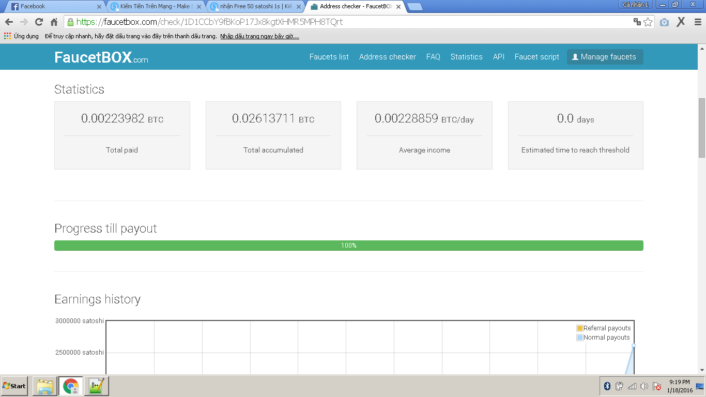Click the Referral payouts legend color swatch
706x397 pixels.
click(x=580, y=328)
